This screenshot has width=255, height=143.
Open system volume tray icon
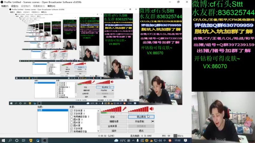[160, 140]
